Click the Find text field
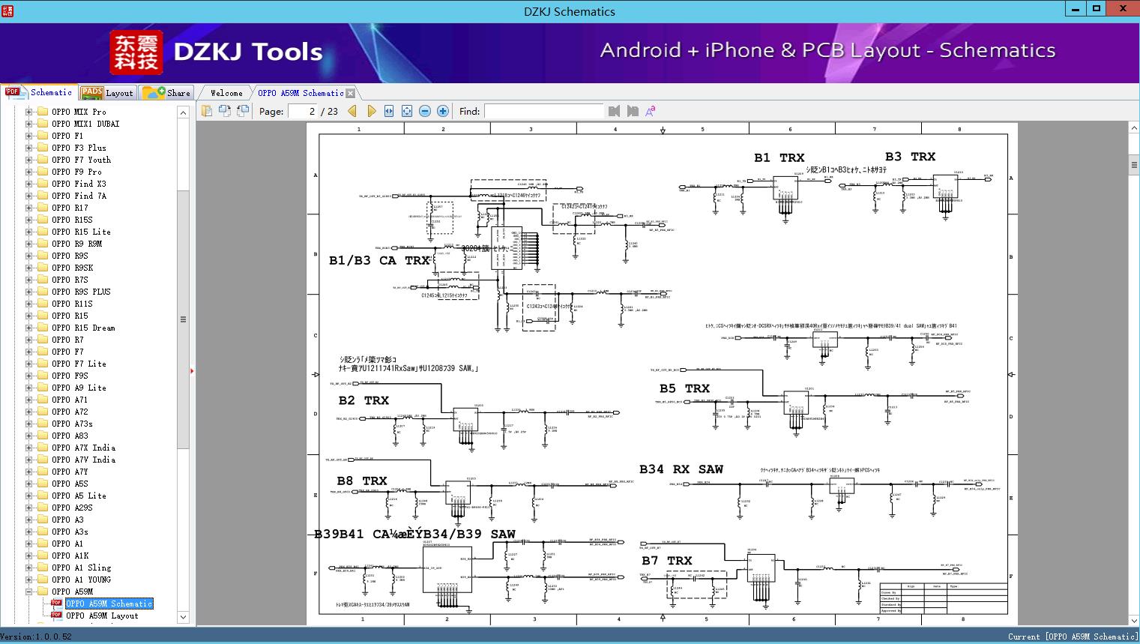The width and height of the screenshot is (1140, 644). (543, 111)
